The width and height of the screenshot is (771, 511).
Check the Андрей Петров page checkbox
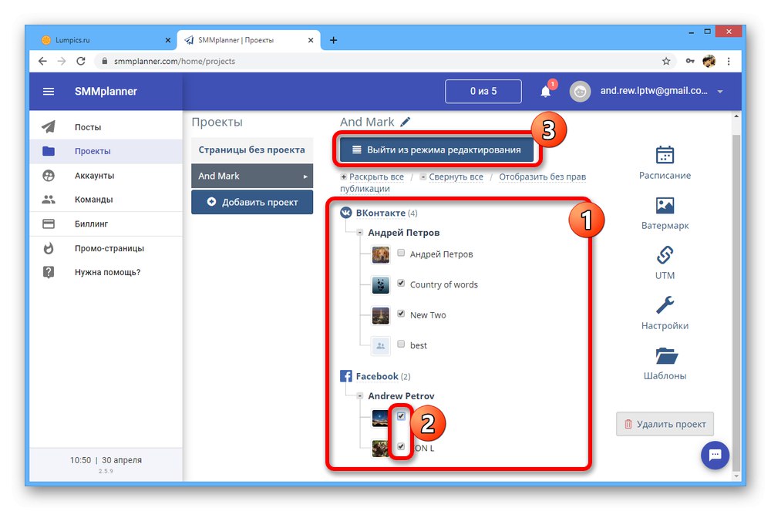(x=401, y=253)
